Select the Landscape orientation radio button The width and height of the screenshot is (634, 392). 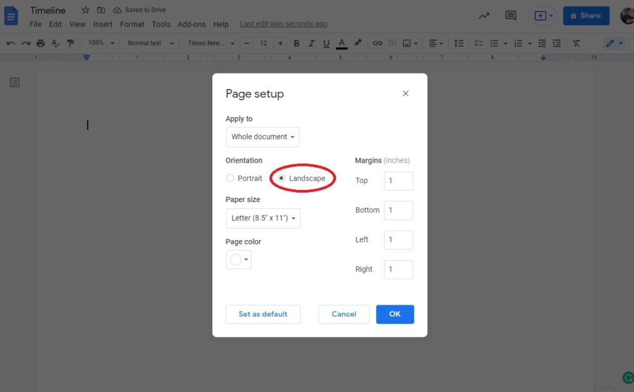[x=281, y=178]
